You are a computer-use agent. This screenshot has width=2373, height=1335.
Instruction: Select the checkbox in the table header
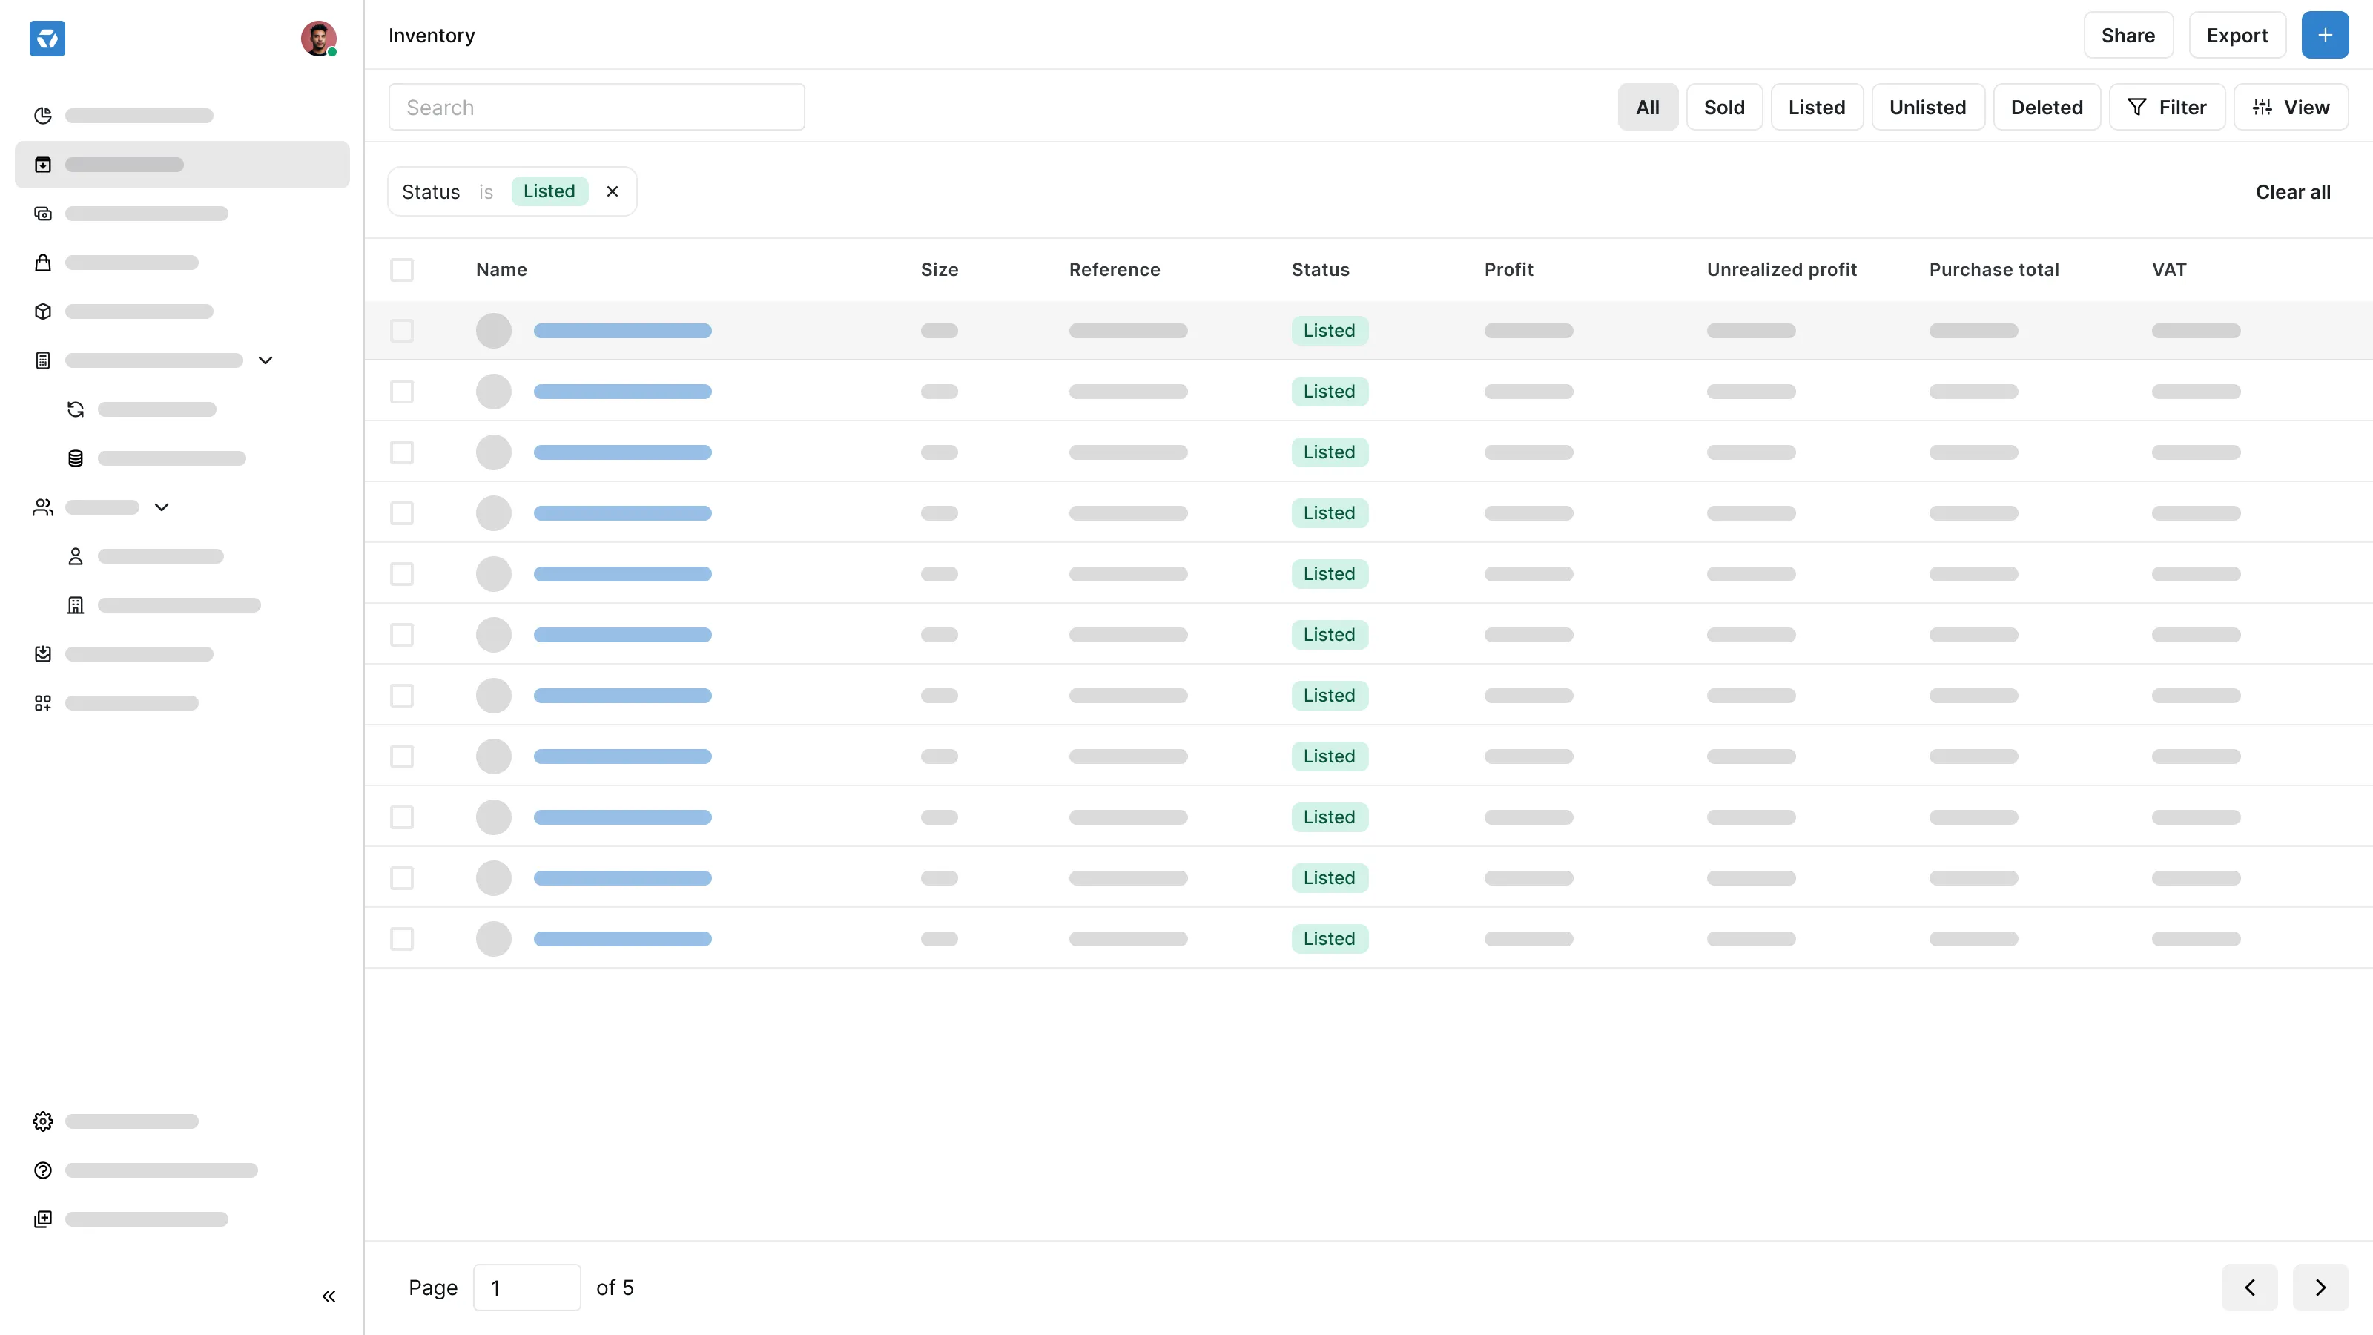pyautogui.click(x=402, y=269)
